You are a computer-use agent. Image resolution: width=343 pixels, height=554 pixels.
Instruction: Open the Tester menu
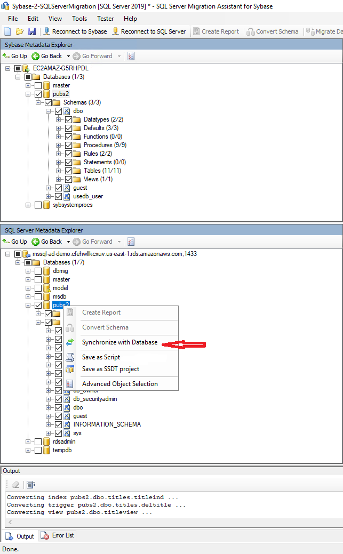point(106,19)
